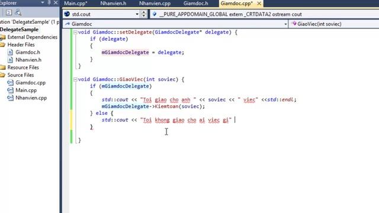Viewport: 379px width, 213px height.
Task: Click the Nhanvien.cpp source file icon
Action: point(10,98)
